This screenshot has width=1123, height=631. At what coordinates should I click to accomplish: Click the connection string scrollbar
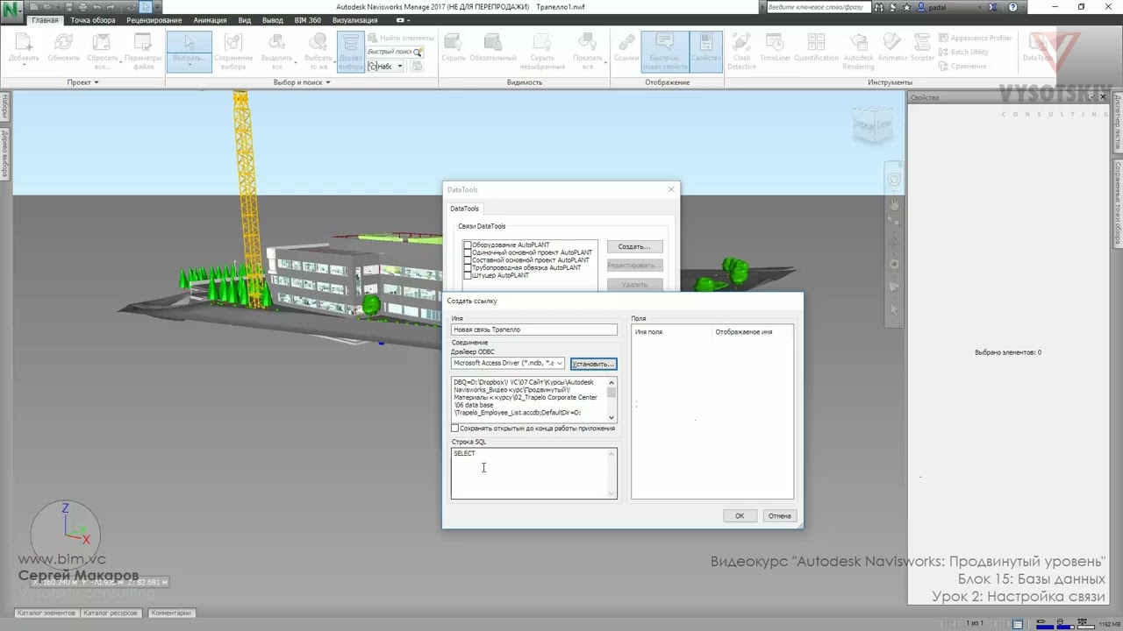pyautogui.click(x=612, y=400)
